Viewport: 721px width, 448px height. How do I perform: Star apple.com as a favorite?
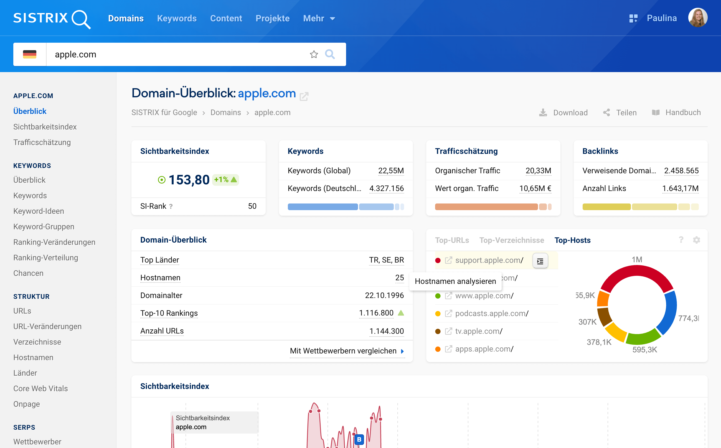314,54
